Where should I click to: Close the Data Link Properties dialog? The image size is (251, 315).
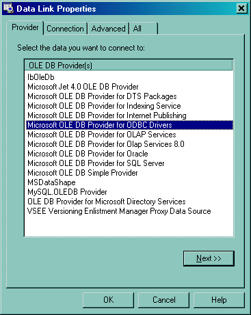[241, 8]
